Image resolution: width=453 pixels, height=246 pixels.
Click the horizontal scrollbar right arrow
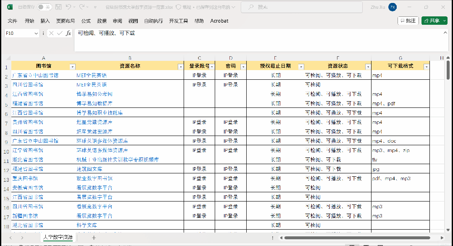pos(442,238)
